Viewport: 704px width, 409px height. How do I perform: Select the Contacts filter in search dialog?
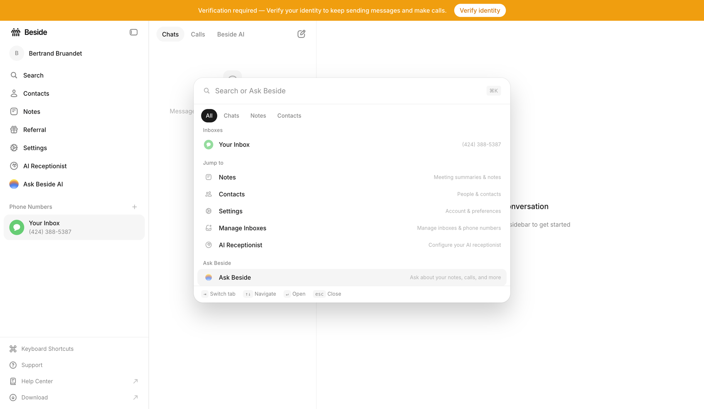coord(289,116)
